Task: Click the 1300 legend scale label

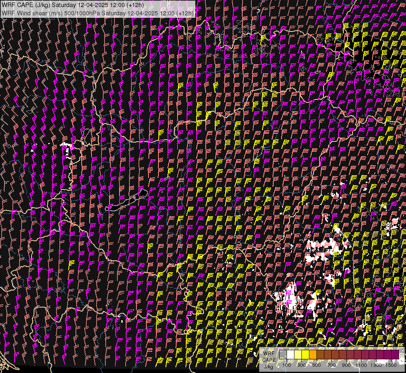Action: [376, 365]
